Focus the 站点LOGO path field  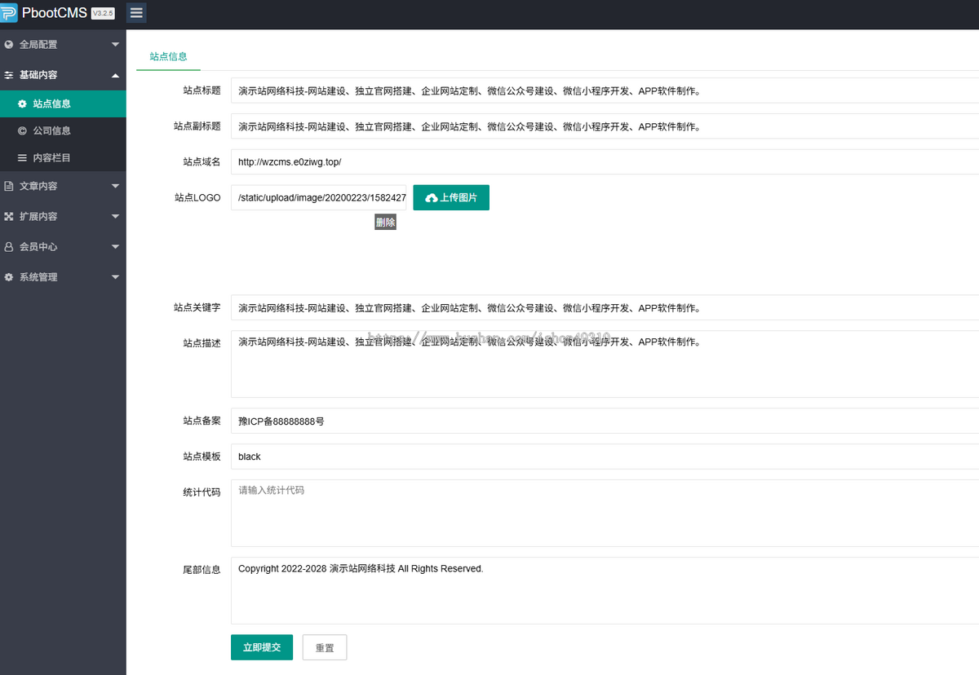click(318, 197)
